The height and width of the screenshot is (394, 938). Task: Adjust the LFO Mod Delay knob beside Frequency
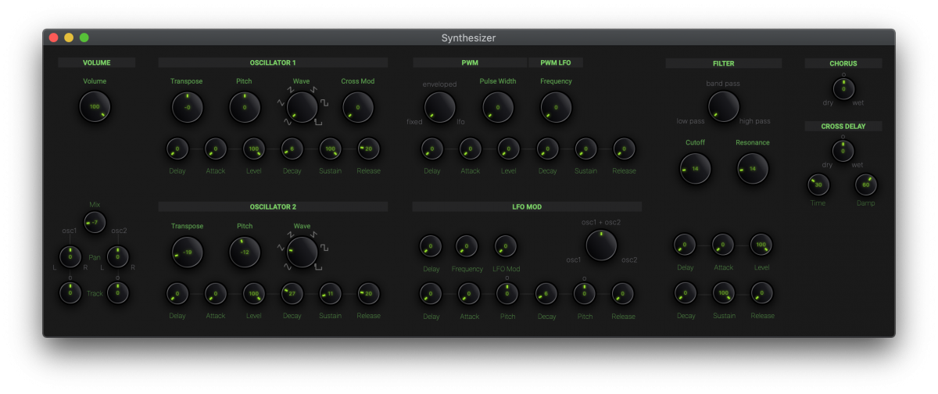(431, 246)
